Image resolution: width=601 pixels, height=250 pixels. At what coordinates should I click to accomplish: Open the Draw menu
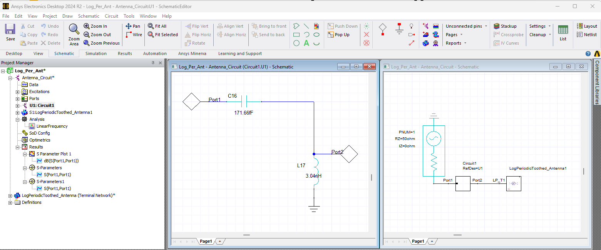point(67,16)
